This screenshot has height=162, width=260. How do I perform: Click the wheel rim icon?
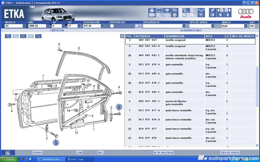pos(175,15)
